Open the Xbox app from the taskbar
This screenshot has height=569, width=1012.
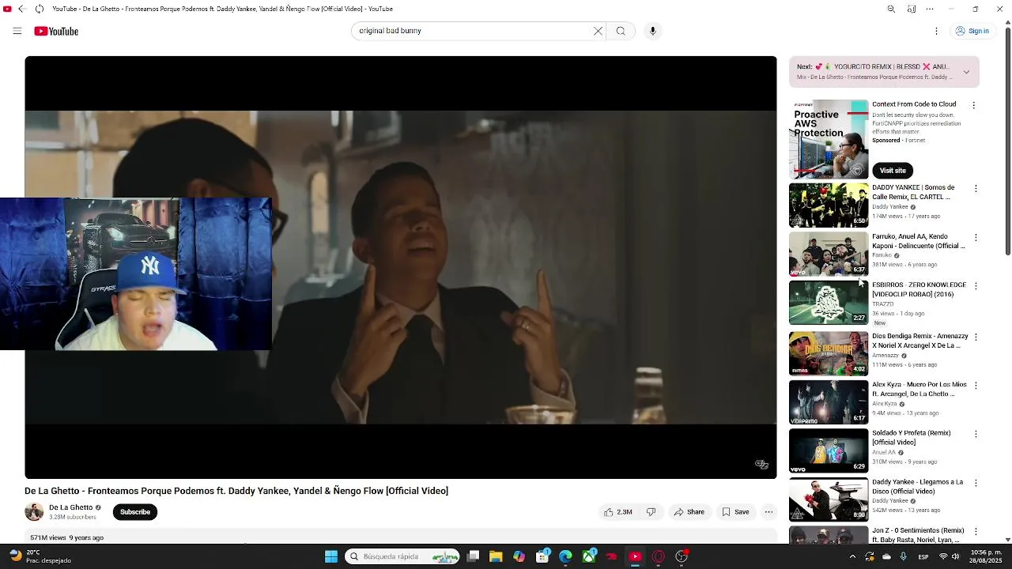(x=589, y=556)
